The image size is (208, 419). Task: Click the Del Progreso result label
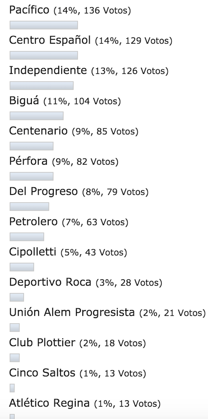click(79, 191)
